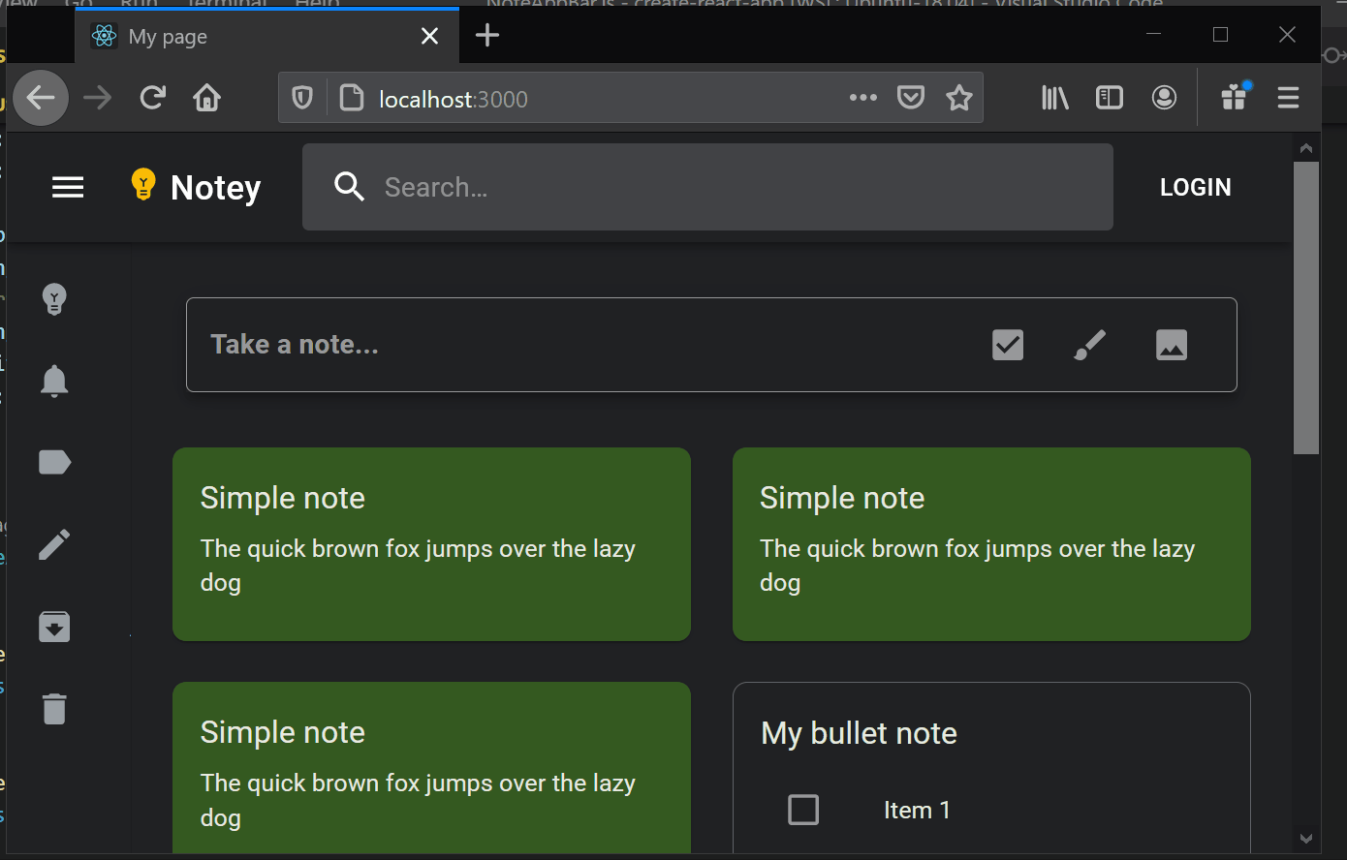Viewport: 1347px width, 860px height.
Task: Open a new browser tab
Action: (487, 37)
